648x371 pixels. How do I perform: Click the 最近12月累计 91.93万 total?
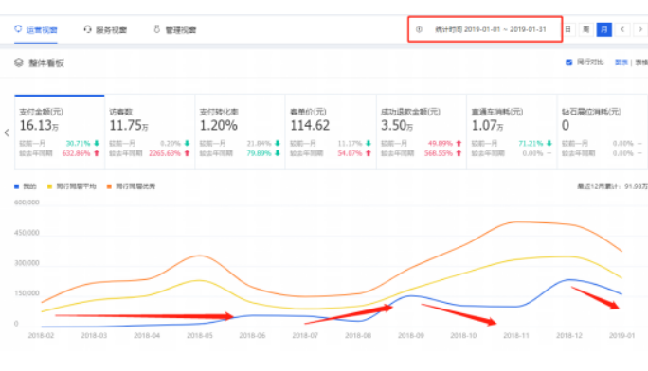[612, 186]
